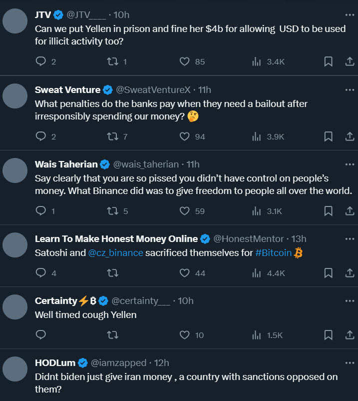The width and height of the screenshot is (358, 401).
Task: Open more options for HODLum's tweet
Action: point(350,362)
